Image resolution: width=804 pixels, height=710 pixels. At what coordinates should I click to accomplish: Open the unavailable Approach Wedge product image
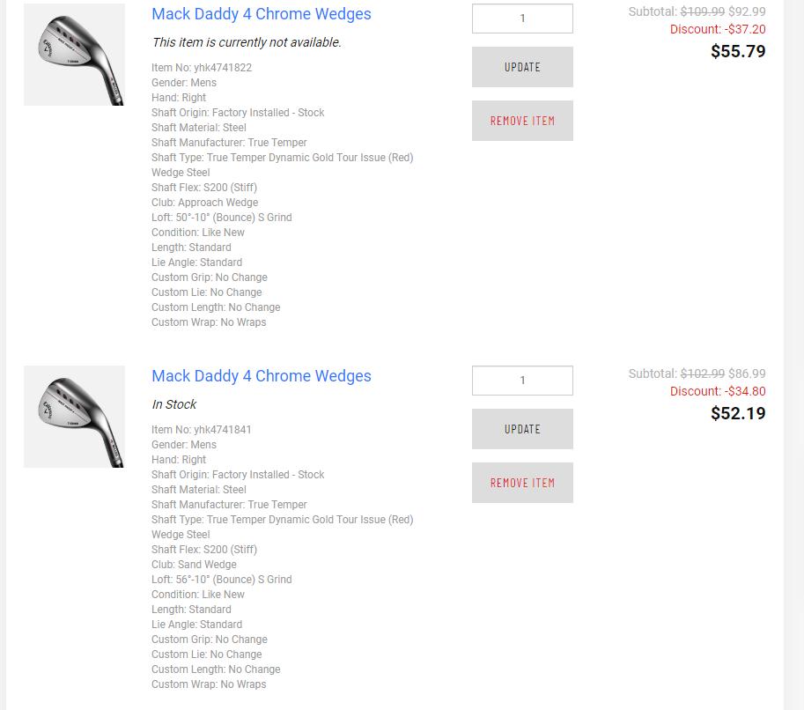pos(74,55)
